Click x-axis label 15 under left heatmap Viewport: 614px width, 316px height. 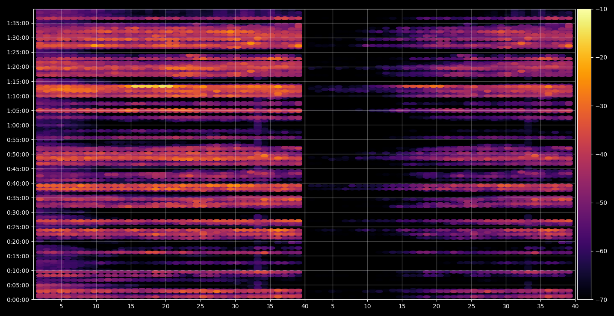point(131,306)
